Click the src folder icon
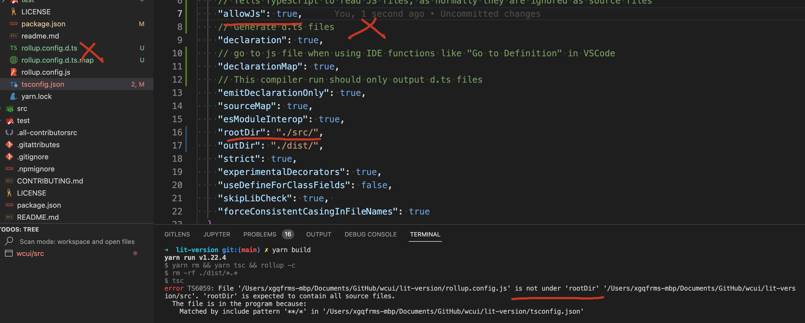The width and height of the screenshot is (805, 323). pos(10,108)
